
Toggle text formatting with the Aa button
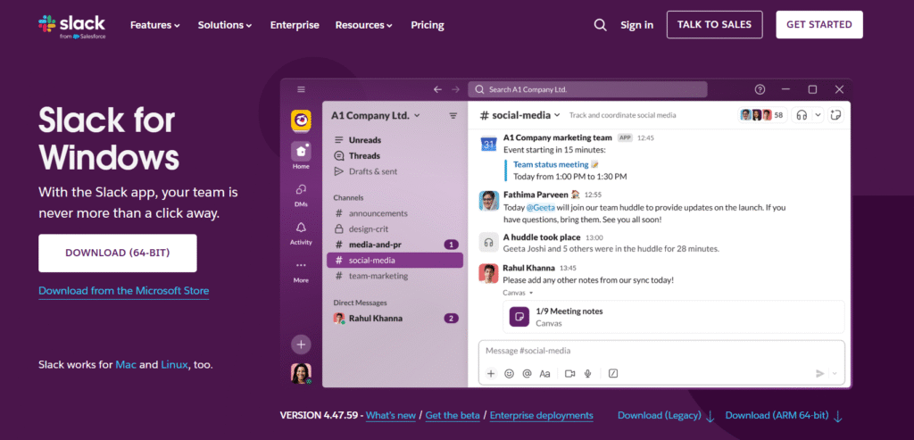544,374
